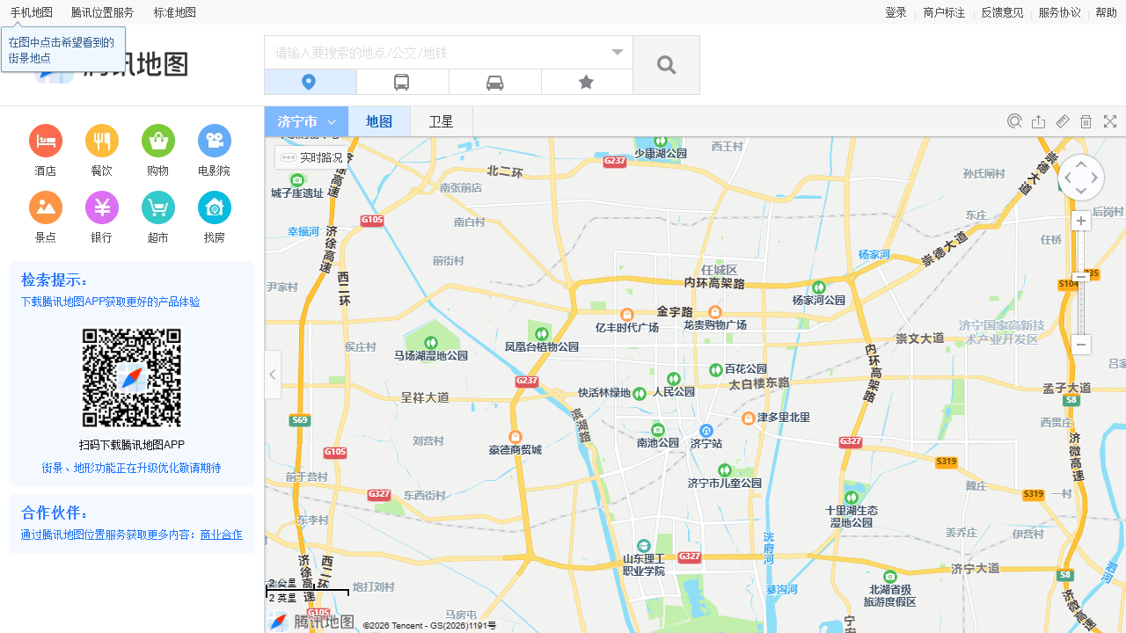Open 手机地图 menu item
The height and width of the screenshot is (633, 1126).
(31, 12)
